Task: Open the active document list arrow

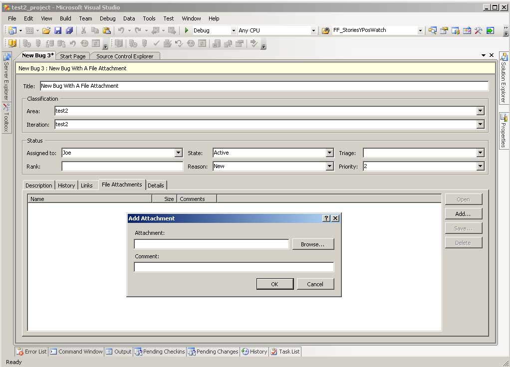Action: tap(484, 55)
